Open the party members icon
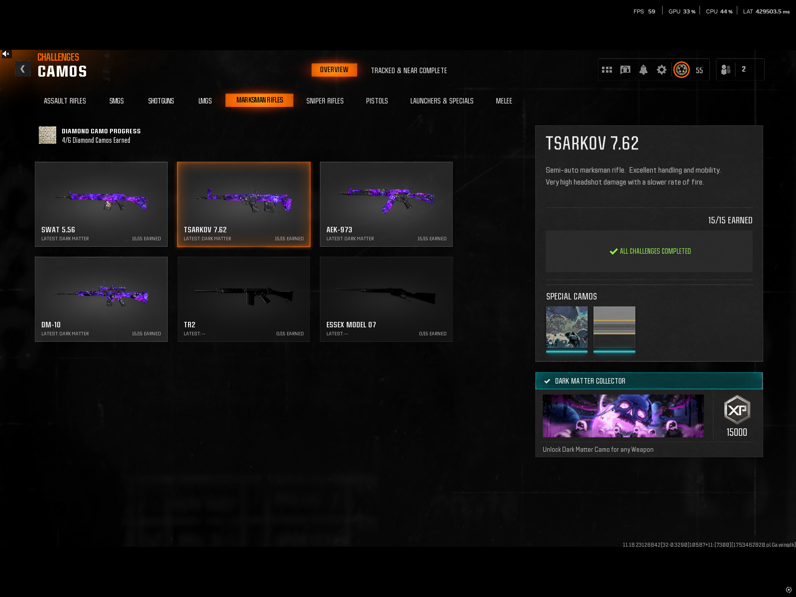The image size is (796, 597). (726, 70)
